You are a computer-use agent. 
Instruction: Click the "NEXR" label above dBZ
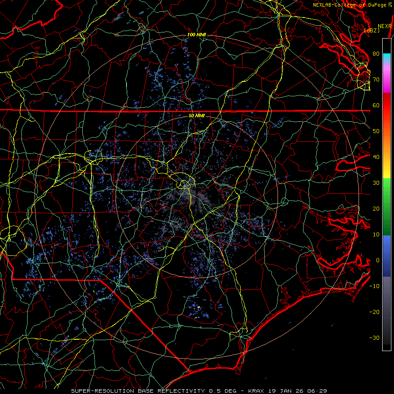[384, 26]
